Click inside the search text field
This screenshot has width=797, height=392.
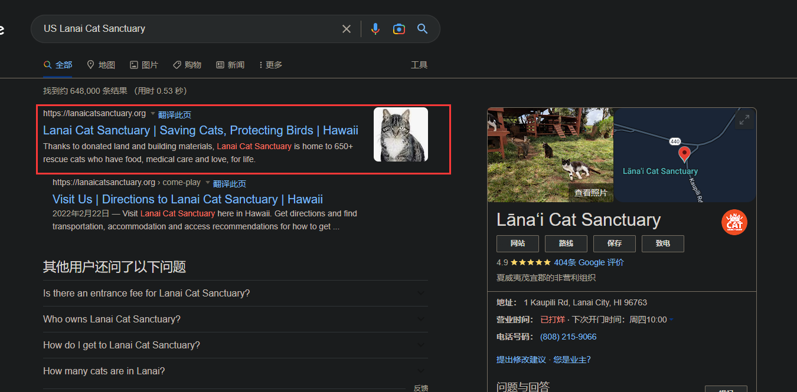[x=189, y=29]
